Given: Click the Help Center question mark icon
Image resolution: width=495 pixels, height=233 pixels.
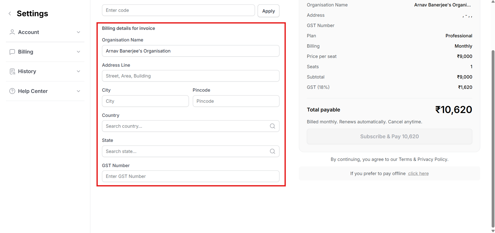Looking at the screenshot, I should click(x=12, y=91).
